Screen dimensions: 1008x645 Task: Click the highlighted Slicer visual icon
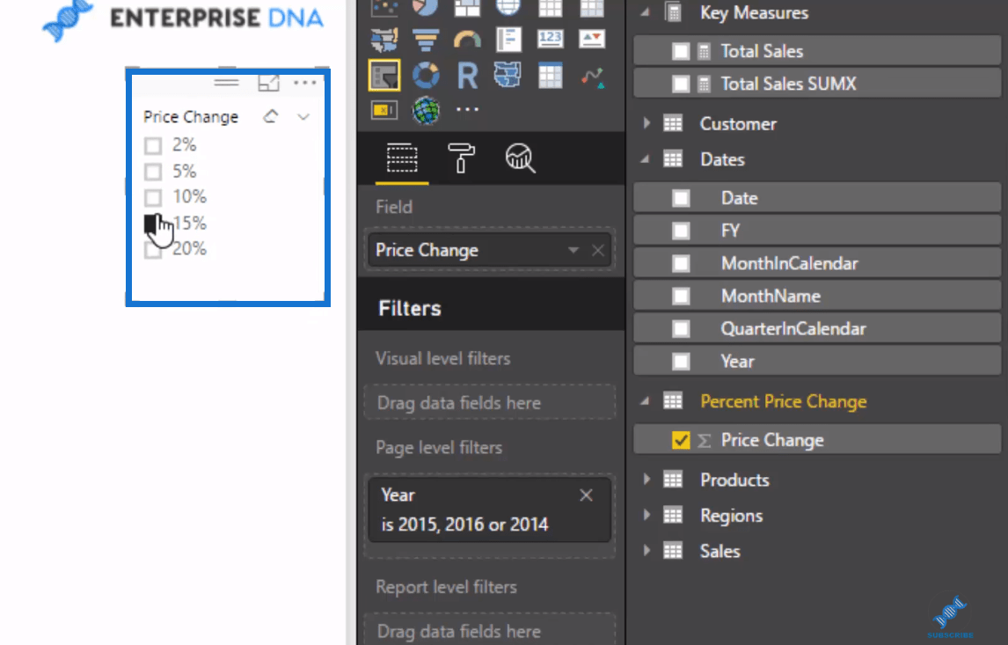[x=384, y=76]
